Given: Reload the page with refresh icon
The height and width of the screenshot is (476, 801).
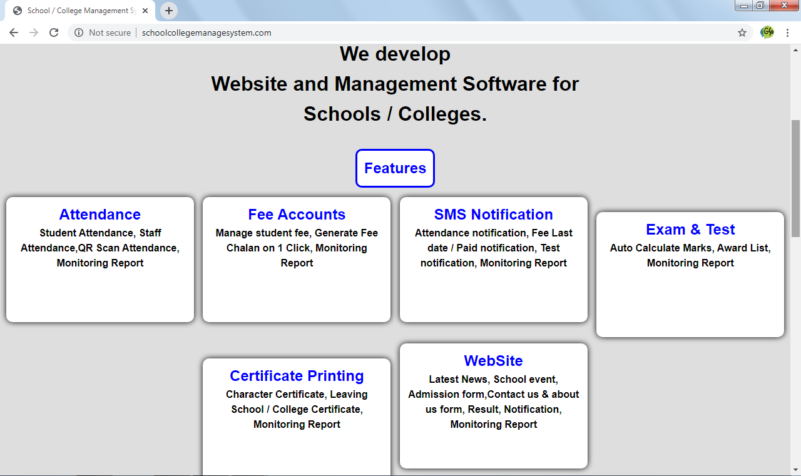Looking at the screenshot, I should 54,33.
